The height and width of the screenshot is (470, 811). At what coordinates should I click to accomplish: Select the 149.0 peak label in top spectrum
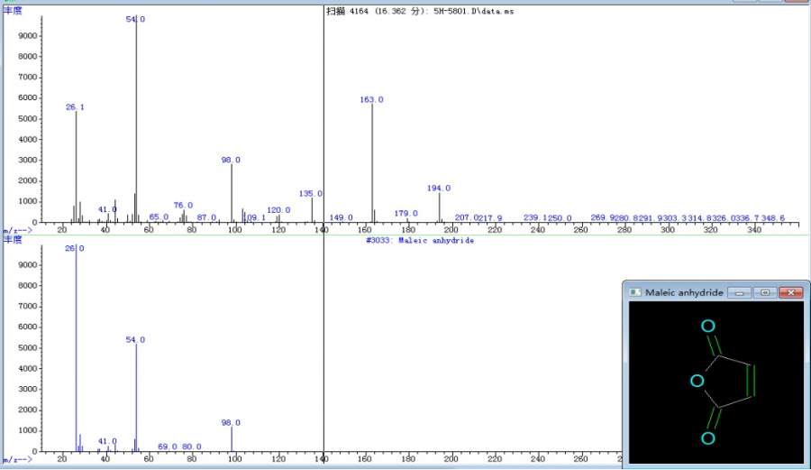tap(342, 217)
